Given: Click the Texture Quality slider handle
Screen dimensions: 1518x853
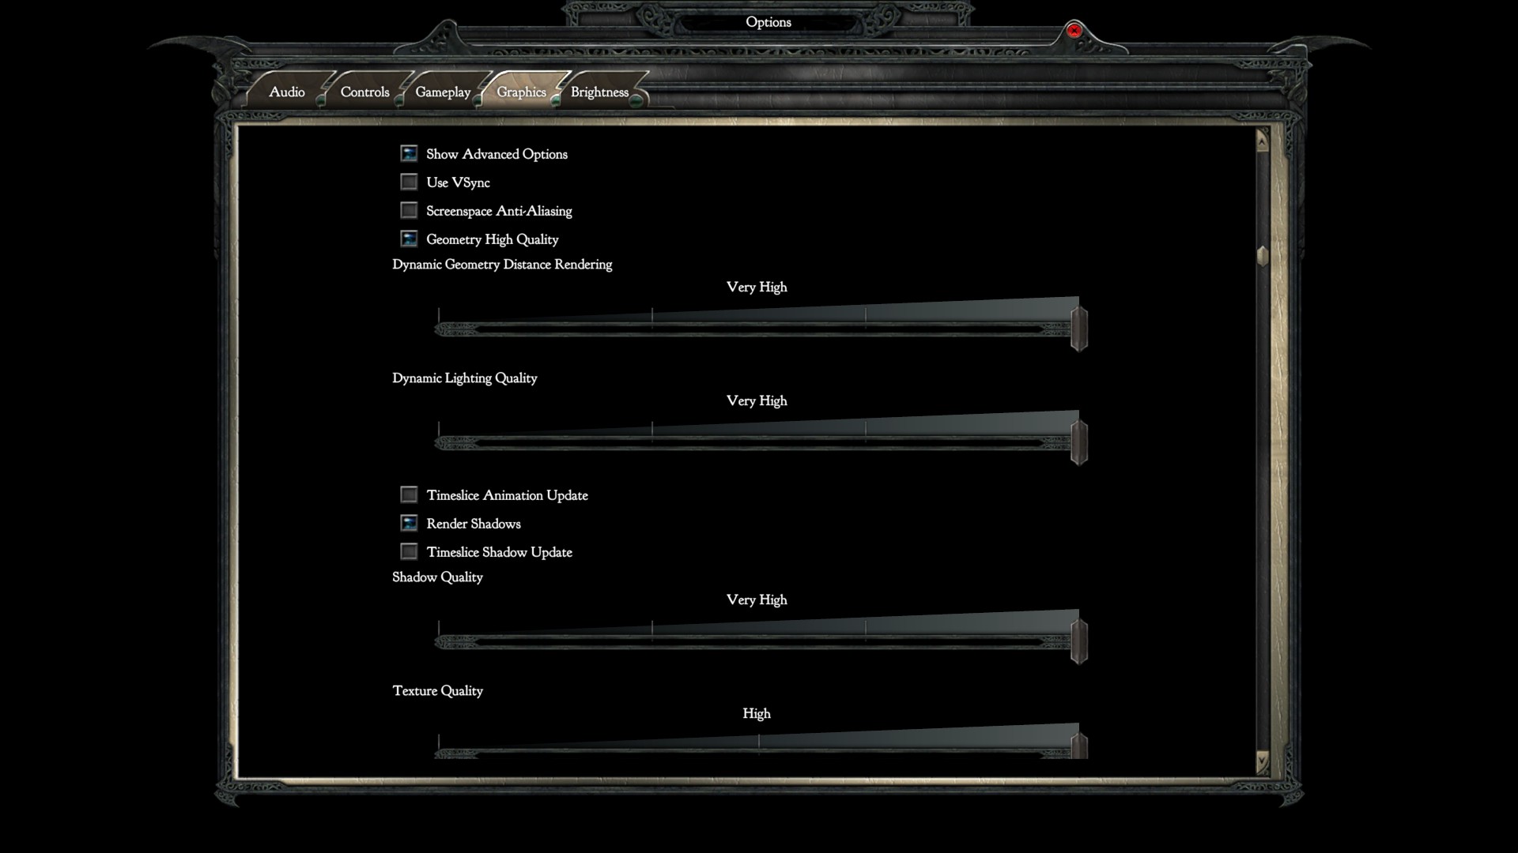Looking at the screenshot, I should [1079, 746].
